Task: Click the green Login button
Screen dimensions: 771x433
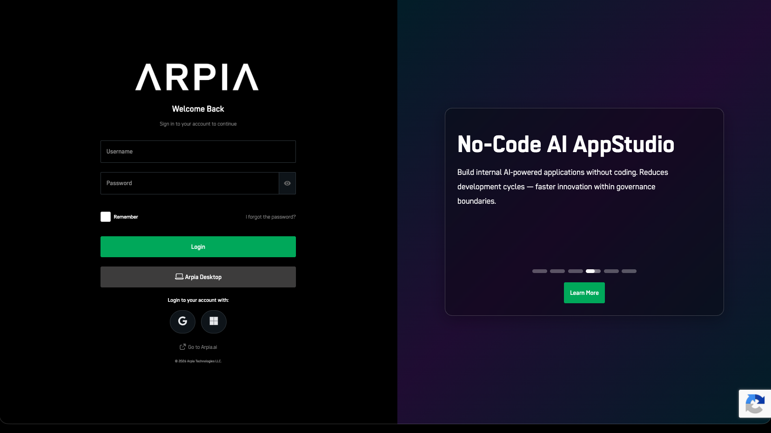Action: (x=198, y=246)
